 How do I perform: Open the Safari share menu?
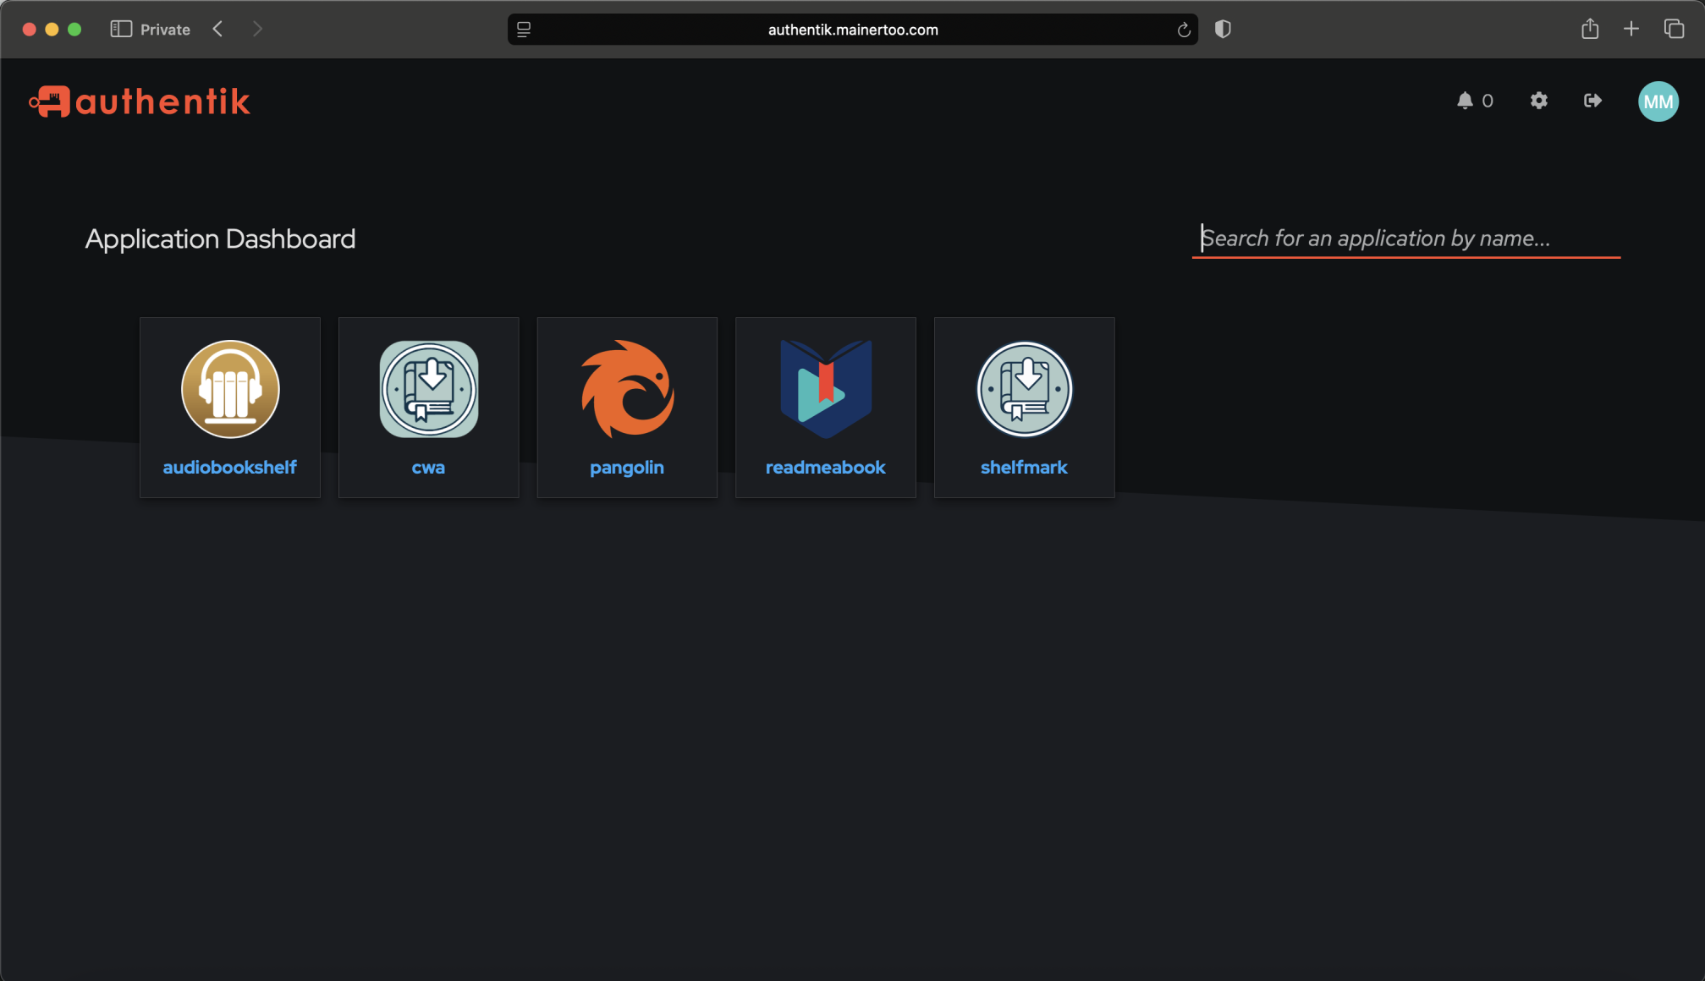[x=1589, y=29]
